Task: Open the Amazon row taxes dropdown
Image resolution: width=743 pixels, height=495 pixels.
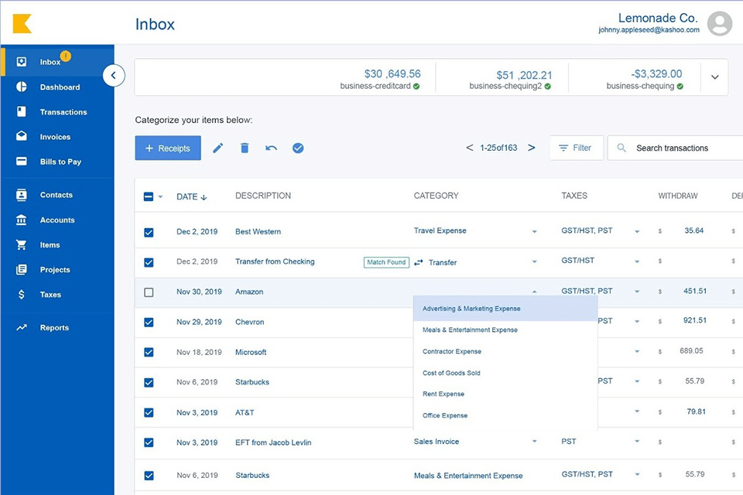Action: [x=637, y=292]
